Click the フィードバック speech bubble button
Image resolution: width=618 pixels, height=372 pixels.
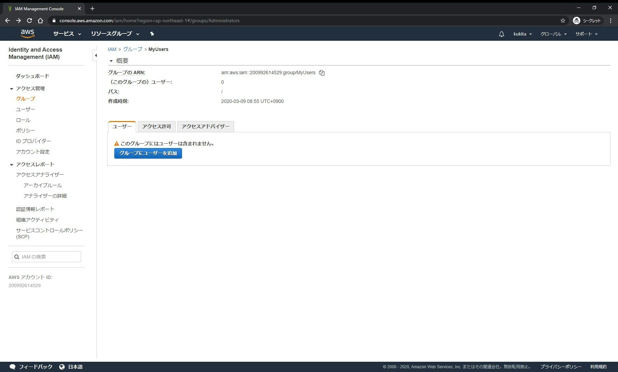click(x=31, y=367)
